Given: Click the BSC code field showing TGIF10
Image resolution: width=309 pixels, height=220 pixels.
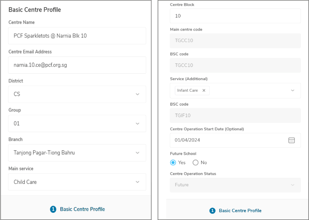Looking at the screenshot, I should (x=235, y=116).
